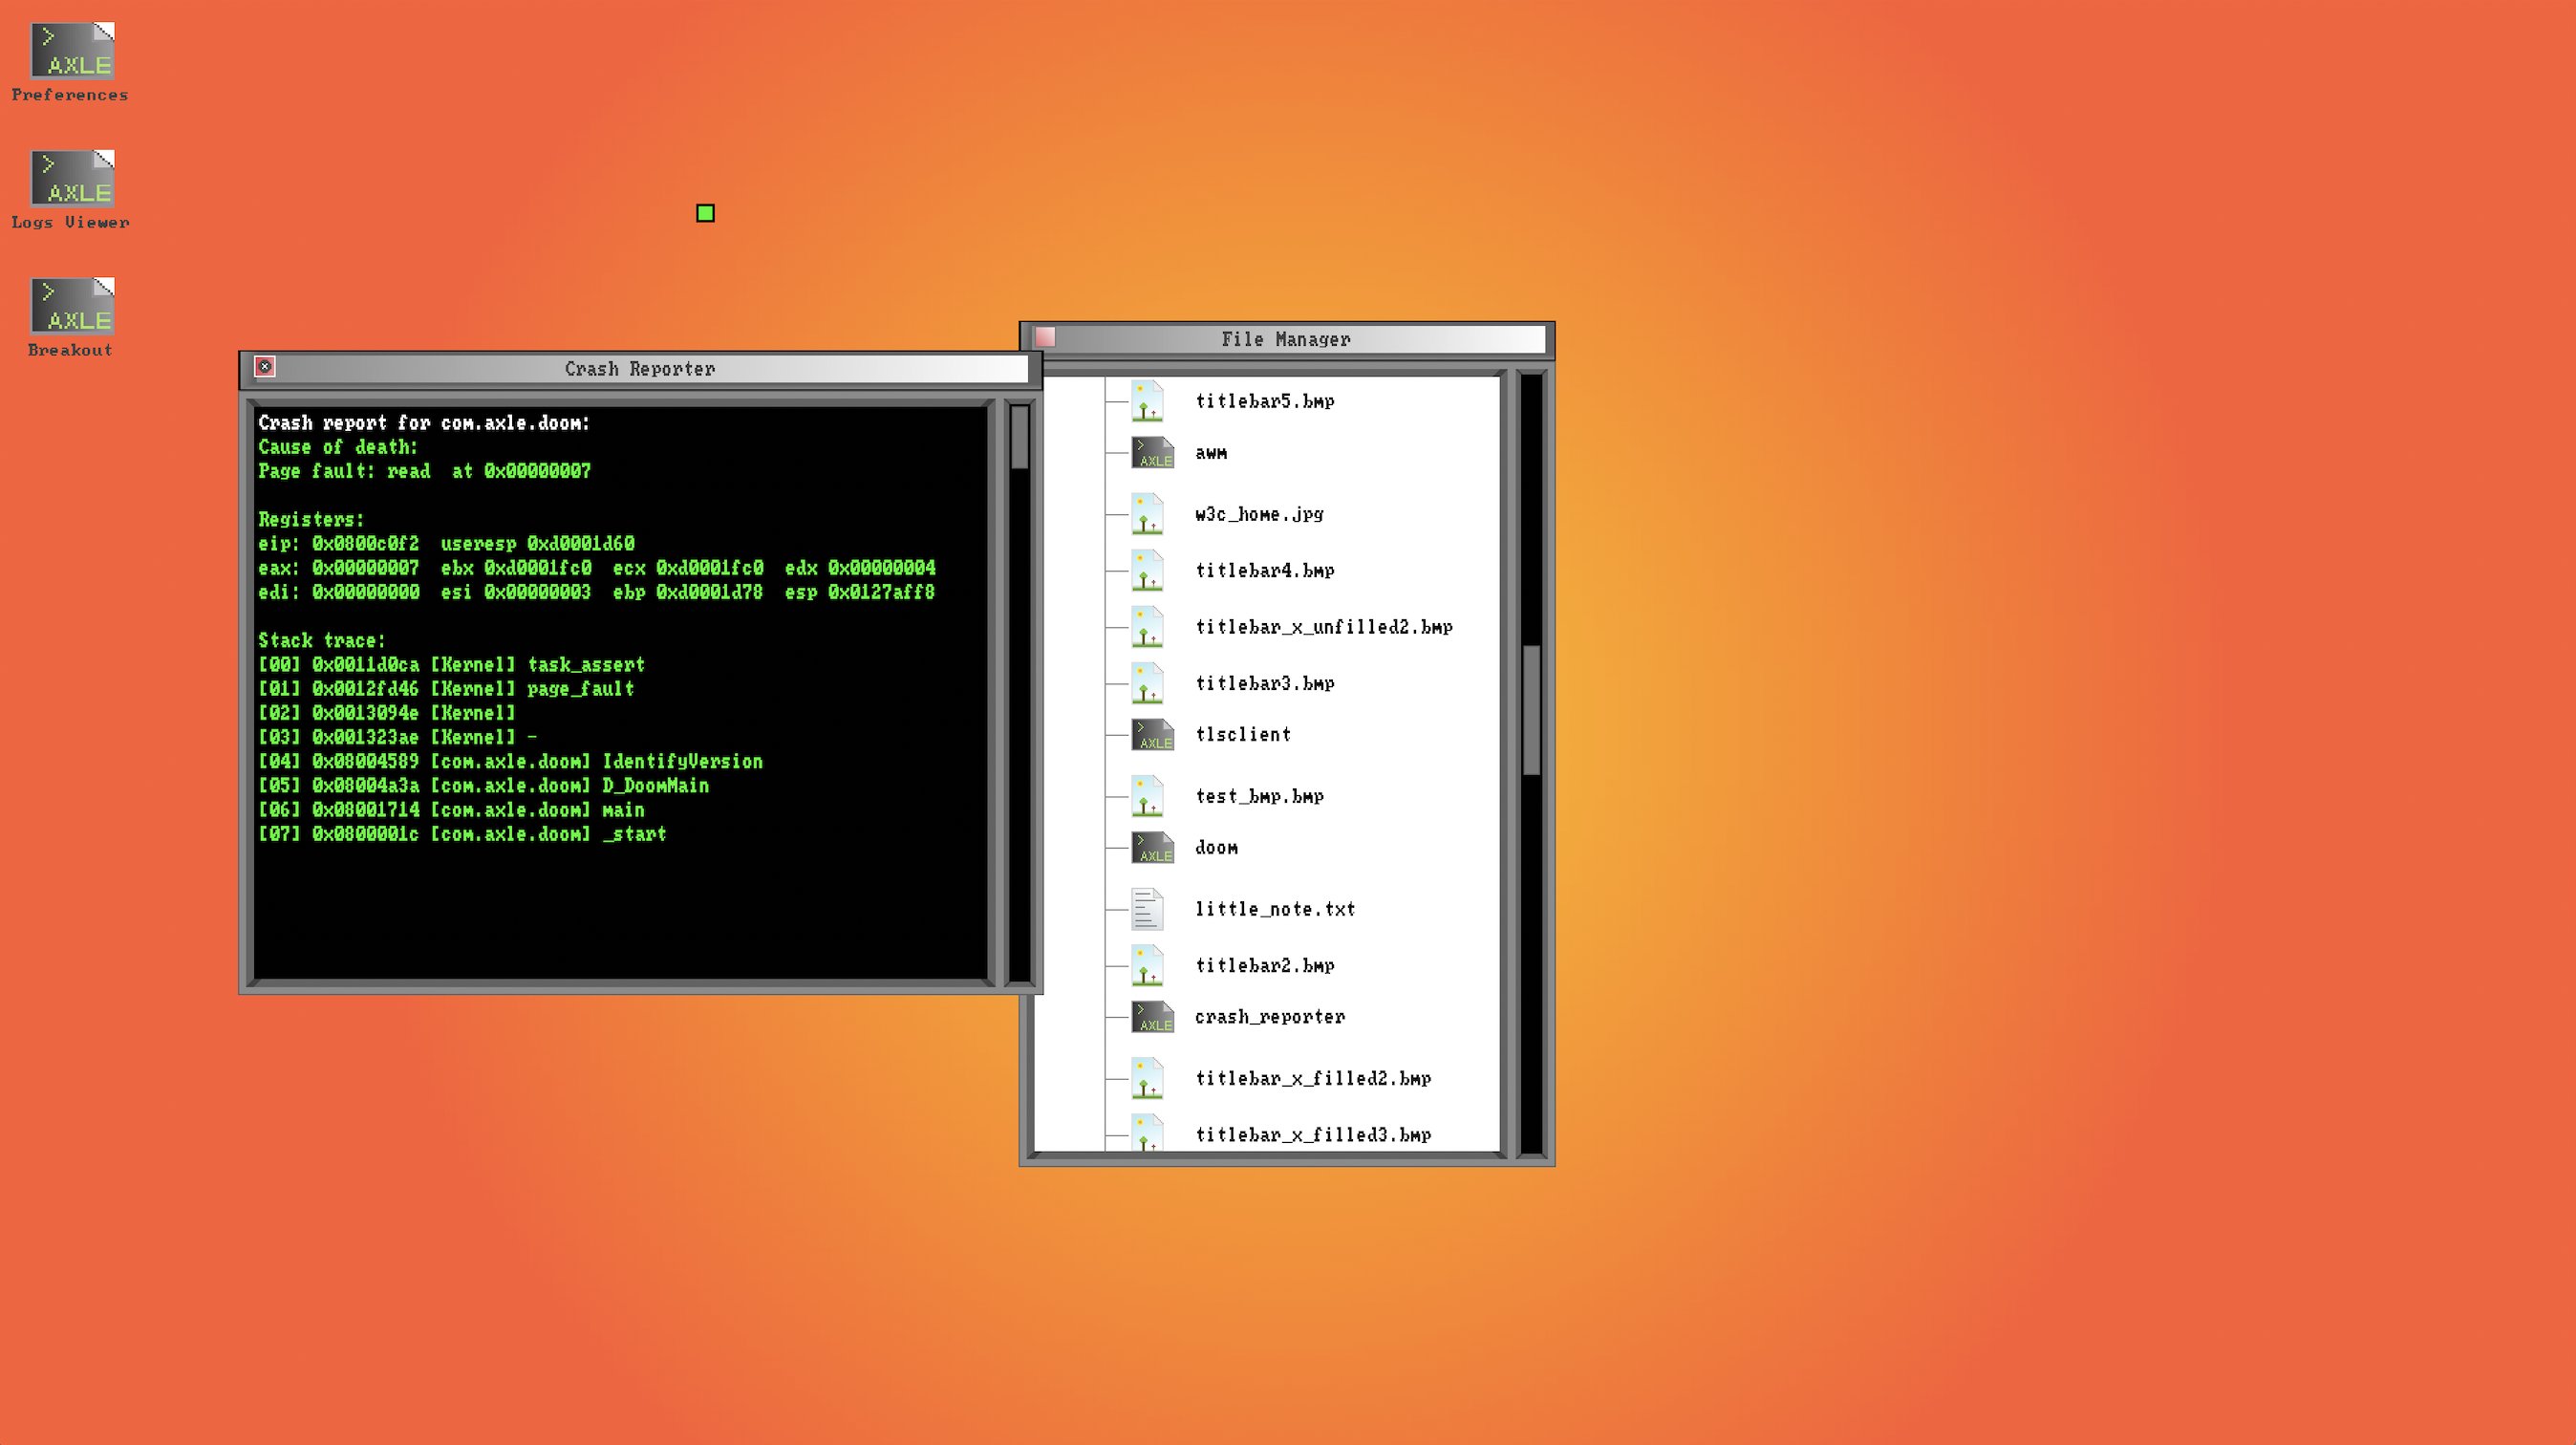Image resolution: width=2576 pixels, height=1445 pixels.
Task: Select titlebar_x_unfilled2.bmp file entry
Action: [x=1323, y=627]
